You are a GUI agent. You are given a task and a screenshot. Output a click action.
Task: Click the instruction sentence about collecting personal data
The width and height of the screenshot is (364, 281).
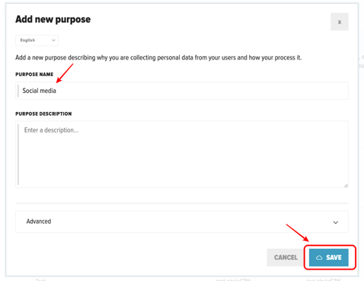click(x=158, y=58)
